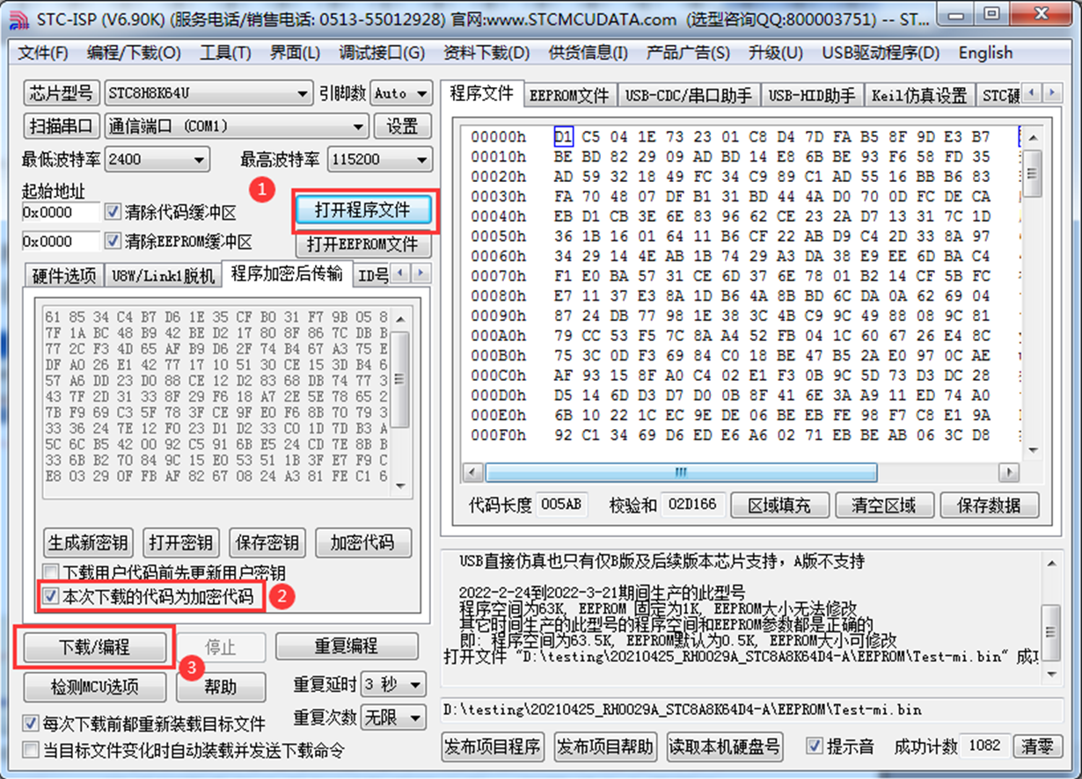Image resolution: width=1082 pixels, height=779 pixels.
Task: Open the 调试接口(G) menu
Action: point(381,53)
